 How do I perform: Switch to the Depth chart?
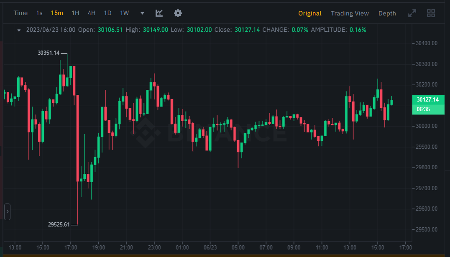pyautogui.click(x=387, y=13)
